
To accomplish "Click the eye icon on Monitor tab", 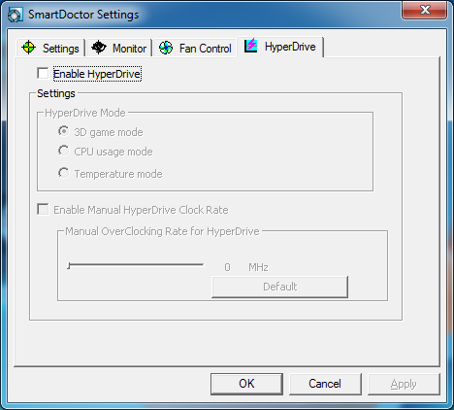I will (x=99, y=48).
